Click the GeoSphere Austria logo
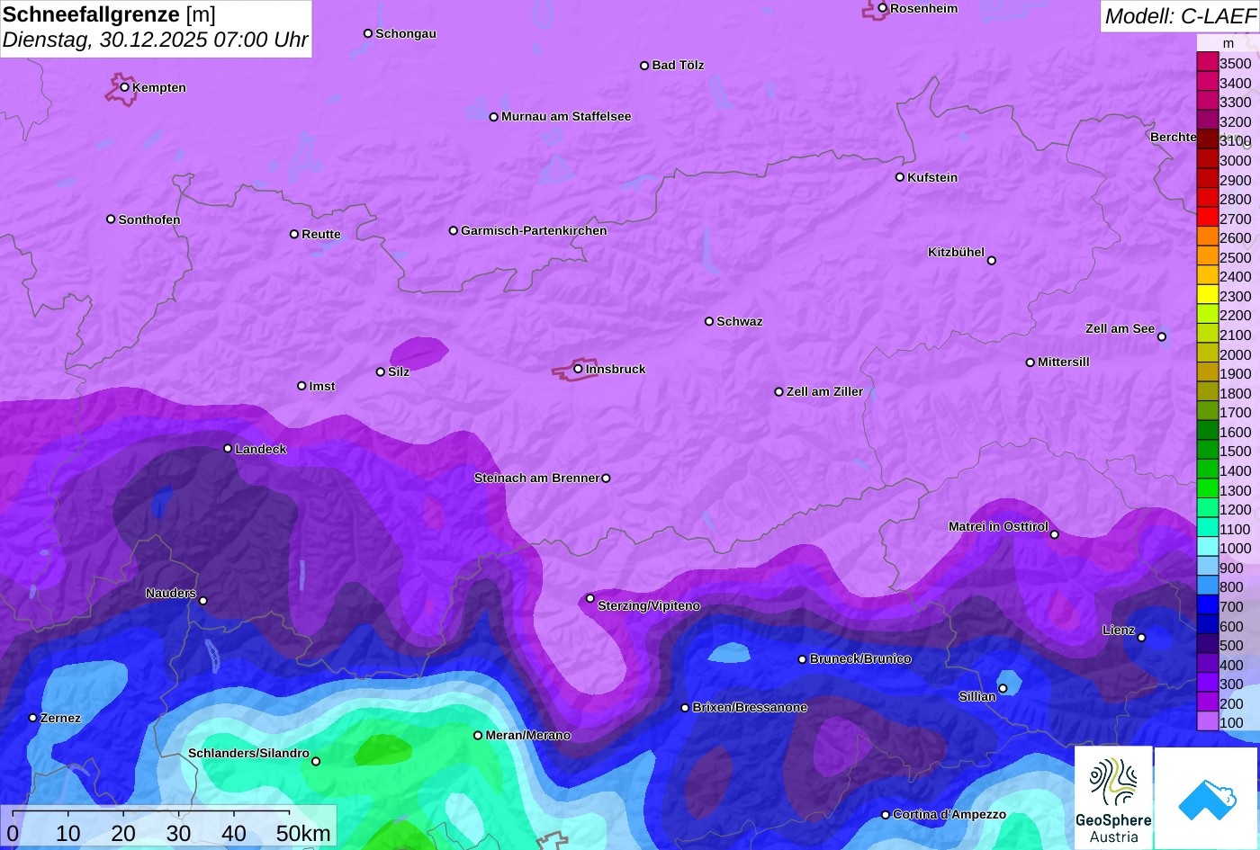Viewport: 1260px width, 850px height. point(1113,798)
